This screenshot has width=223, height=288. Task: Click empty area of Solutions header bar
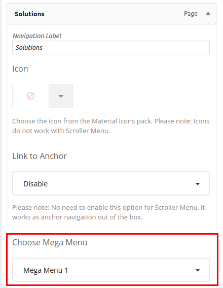tap(114, 14)
